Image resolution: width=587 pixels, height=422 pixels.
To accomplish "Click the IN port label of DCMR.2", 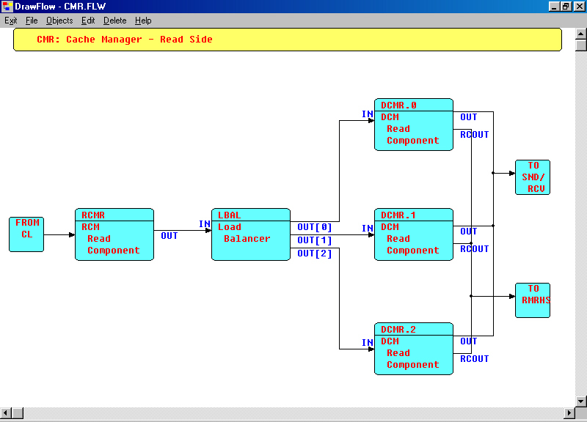I will coord(368,342).
